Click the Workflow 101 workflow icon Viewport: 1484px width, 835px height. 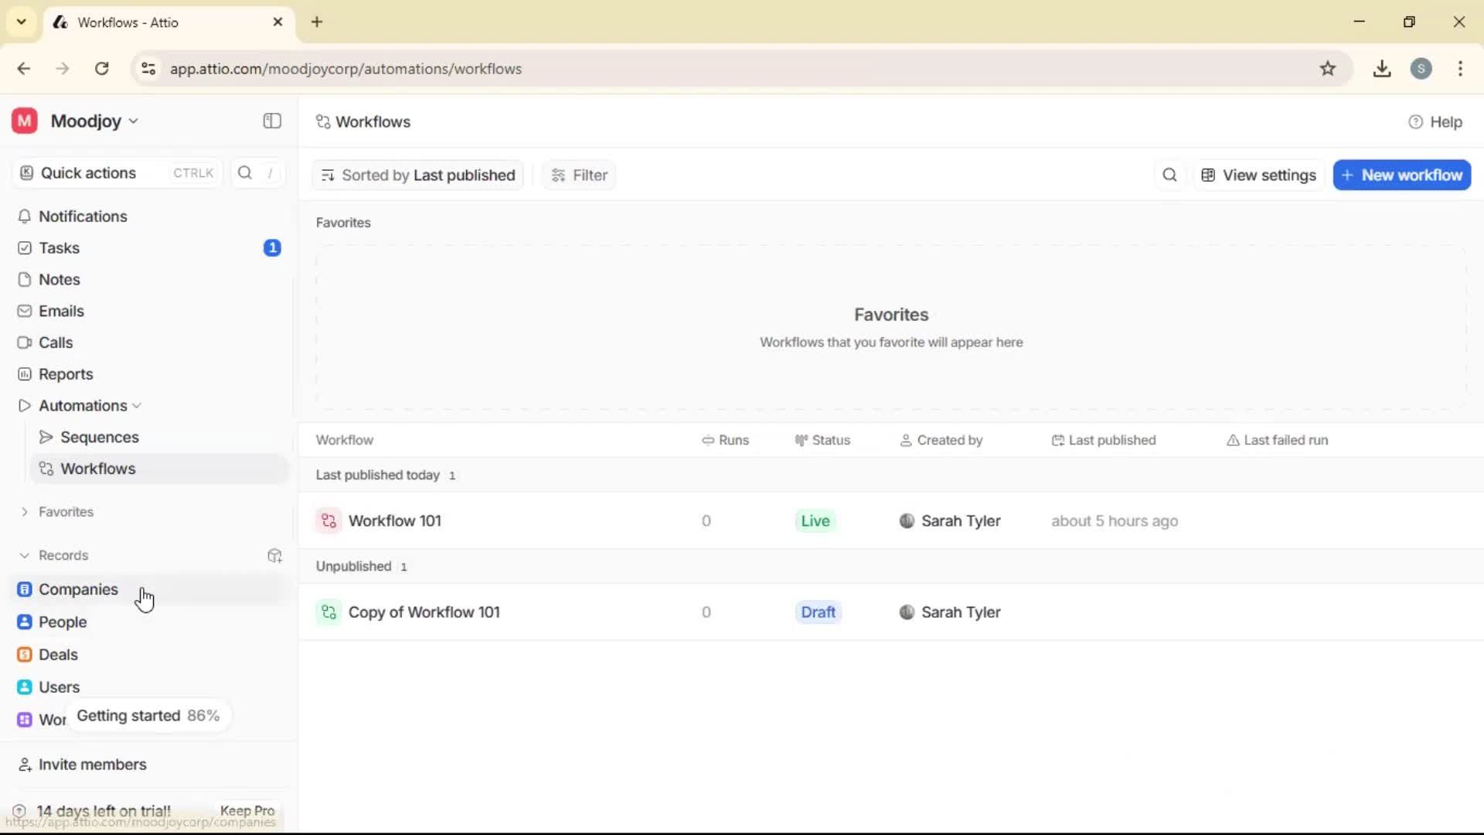(x=328, y=520)
